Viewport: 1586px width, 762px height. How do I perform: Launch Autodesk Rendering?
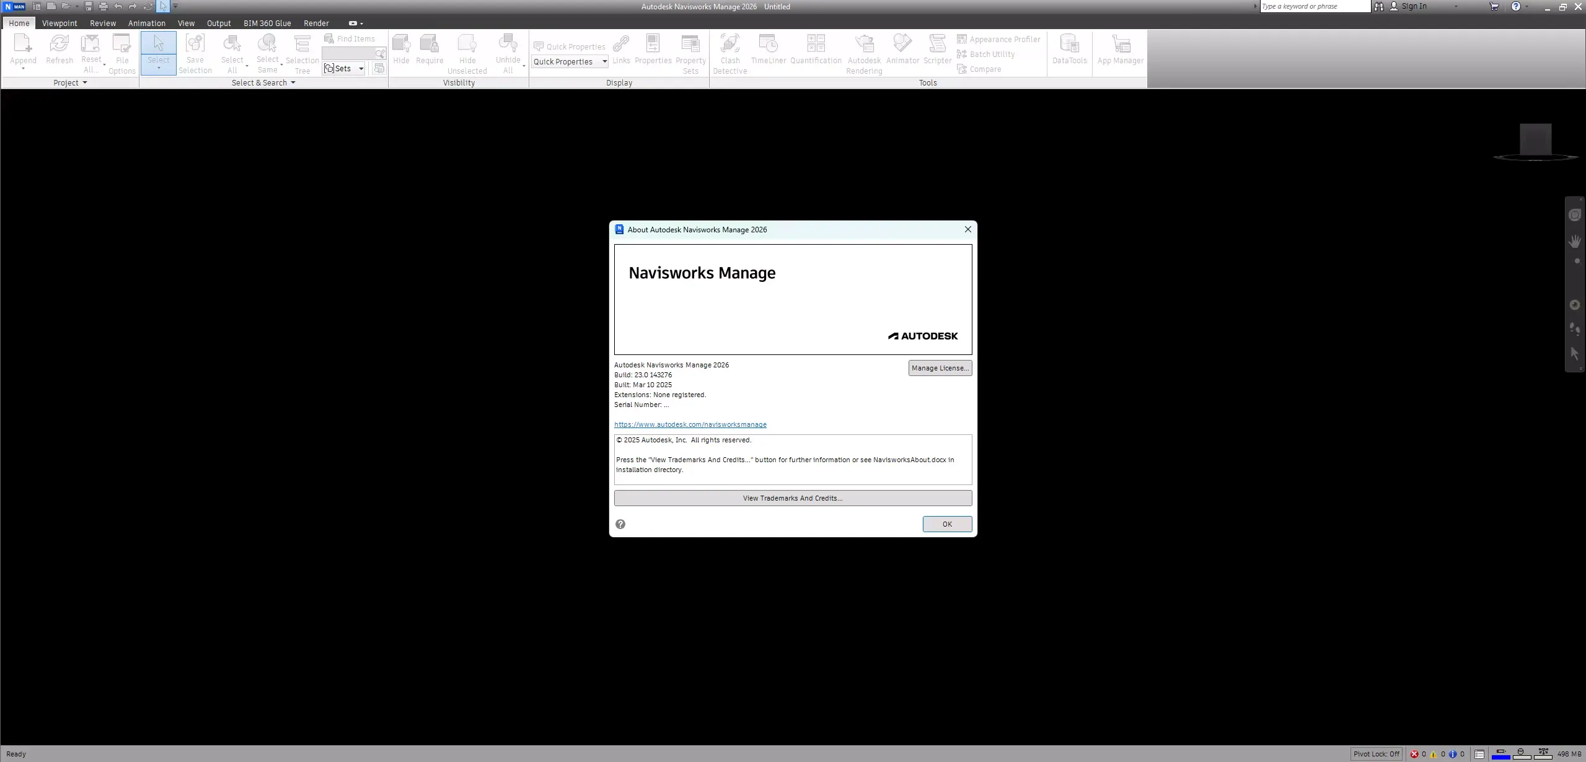[x=863, y=53]
